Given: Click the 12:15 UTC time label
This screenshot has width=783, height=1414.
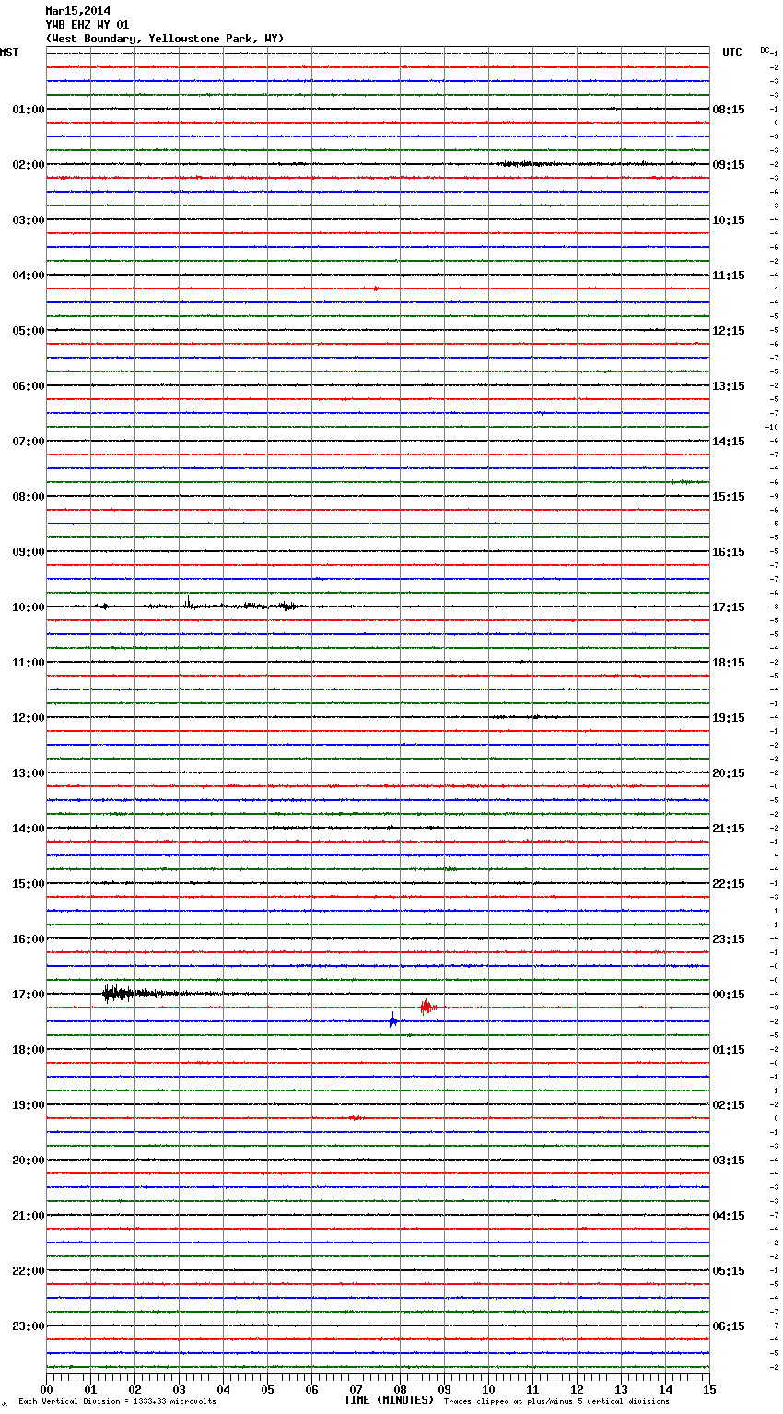Looking at the screenshot, I should [x=729, y=331].
